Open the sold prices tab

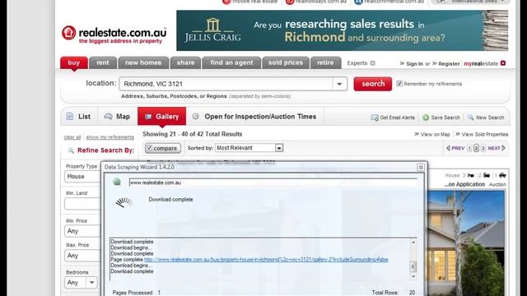286,62
